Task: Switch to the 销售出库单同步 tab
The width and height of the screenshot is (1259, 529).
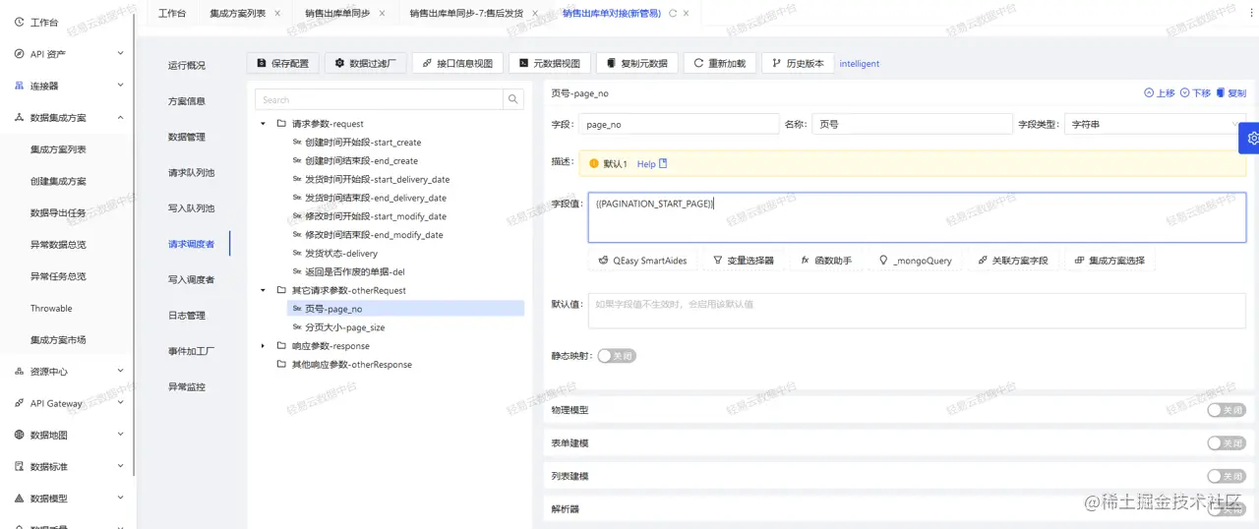Action: click(x=337, y=13)
